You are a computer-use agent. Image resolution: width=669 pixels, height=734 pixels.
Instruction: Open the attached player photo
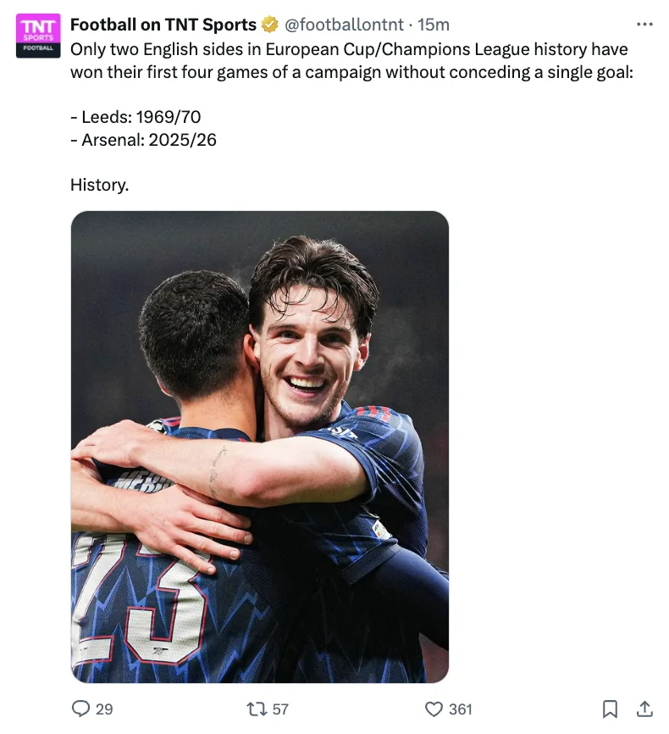coord(260,447)
